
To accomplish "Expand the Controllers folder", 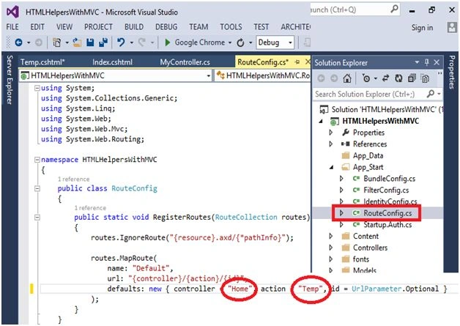I will pos(331,248).
